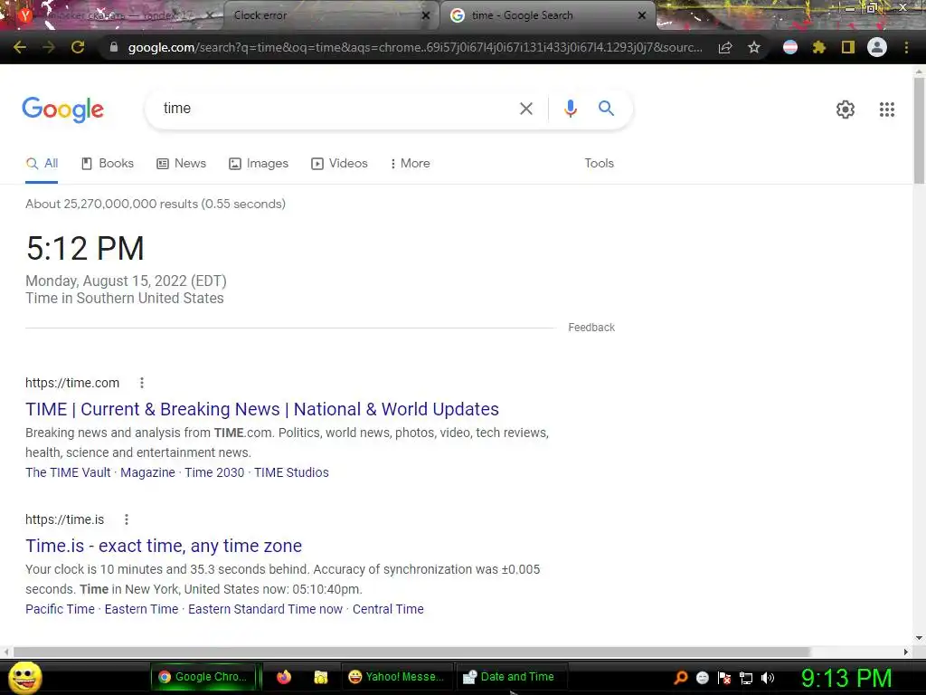The width and height of the screenshot is (926, 695).
Task: Close the time - Google Search tab
Action: click(x=642, y=15)
